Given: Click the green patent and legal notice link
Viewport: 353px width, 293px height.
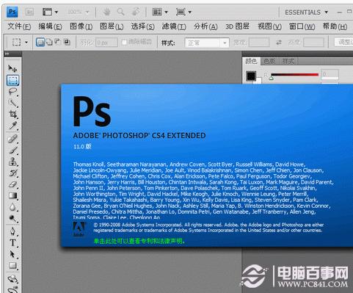Looking at the screenshot, I should tap(139, 241).
